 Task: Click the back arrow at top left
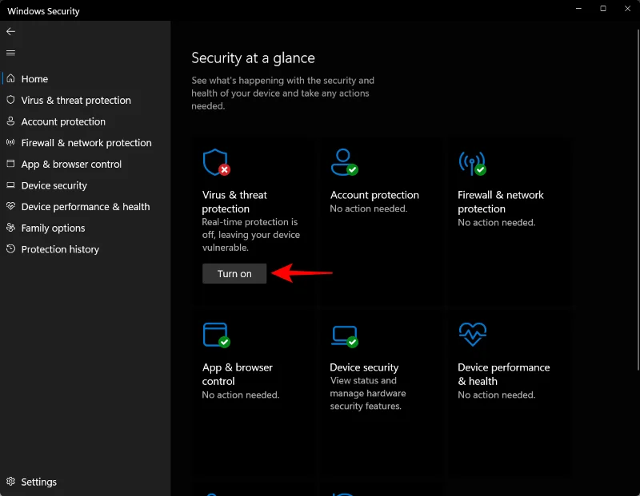(x=10, y=31)
